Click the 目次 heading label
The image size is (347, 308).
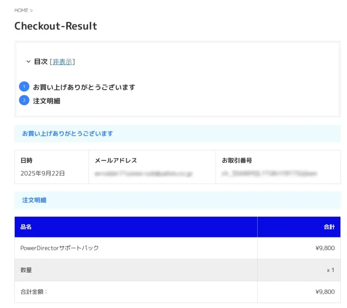click(x=41, y=62)
